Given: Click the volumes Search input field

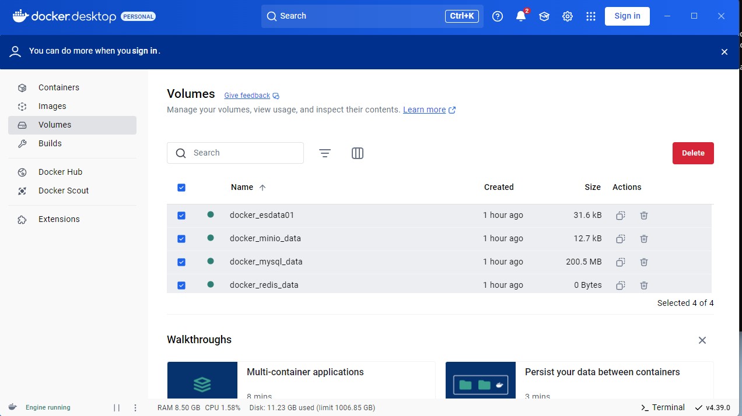Looking at the screenshot, I should pos(235,153).
